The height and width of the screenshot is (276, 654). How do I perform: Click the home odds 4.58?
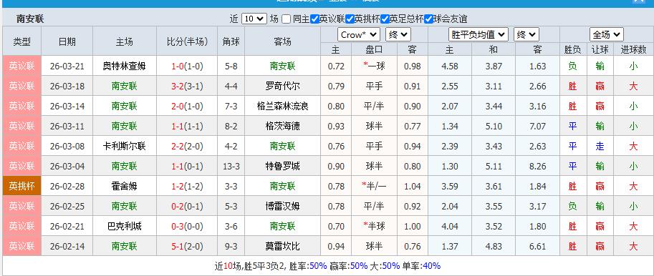pyautogui.click(x=450, y=66)
